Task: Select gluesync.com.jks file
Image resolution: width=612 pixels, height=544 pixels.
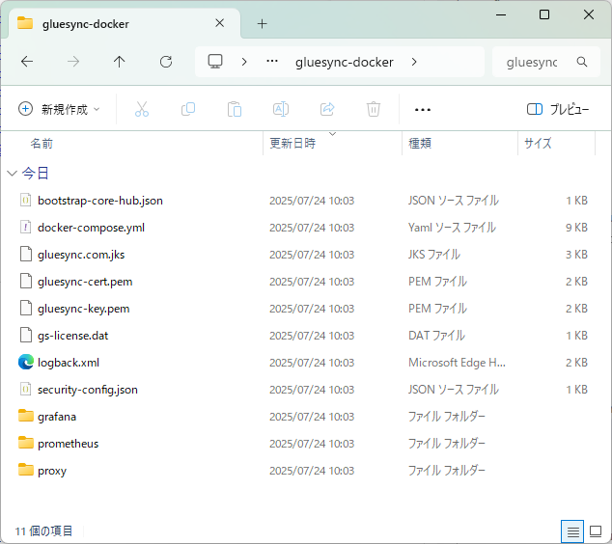Action: point(81,255)
